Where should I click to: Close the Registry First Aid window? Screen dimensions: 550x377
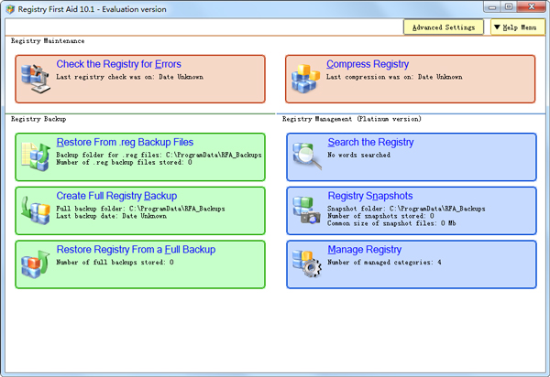click(x=531, y=7)
